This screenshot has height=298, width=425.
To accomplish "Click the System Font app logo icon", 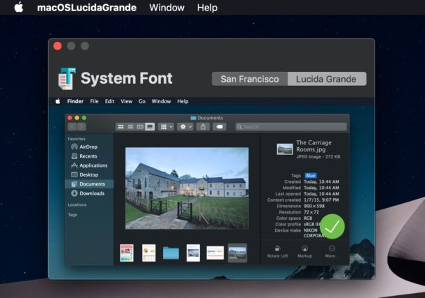I will (67, 79).
